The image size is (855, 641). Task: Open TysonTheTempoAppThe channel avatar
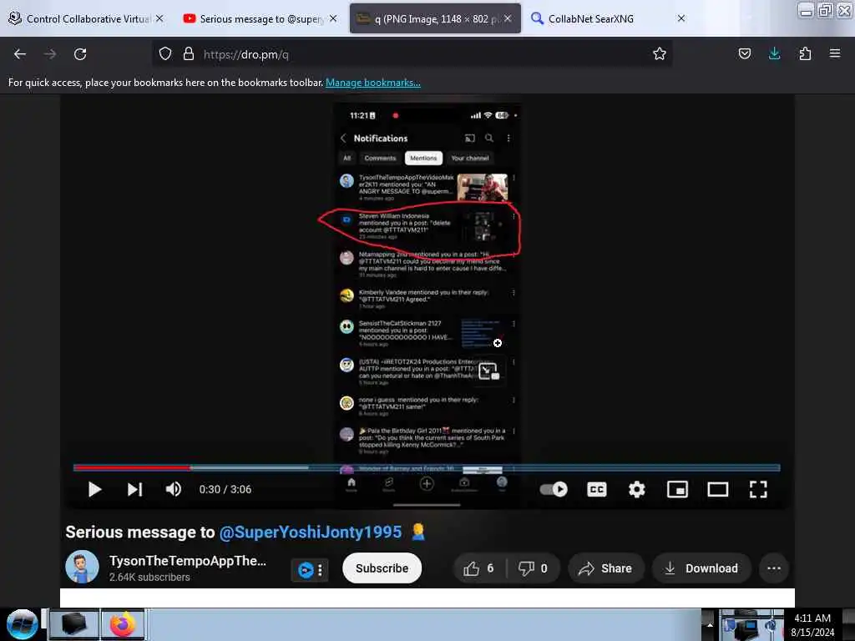(82, 567)
